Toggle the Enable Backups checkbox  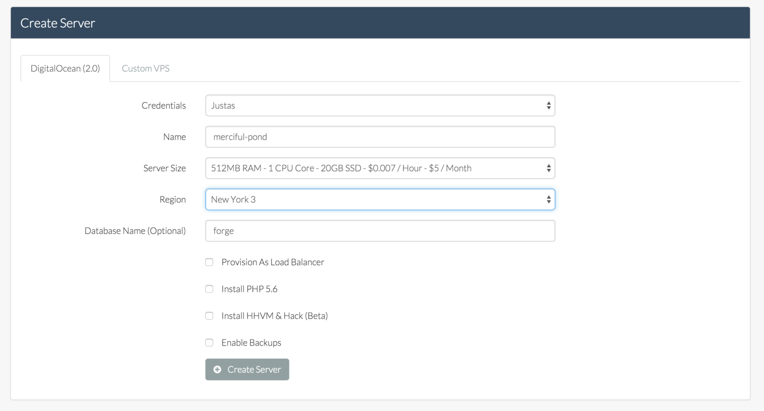(209, 342)
